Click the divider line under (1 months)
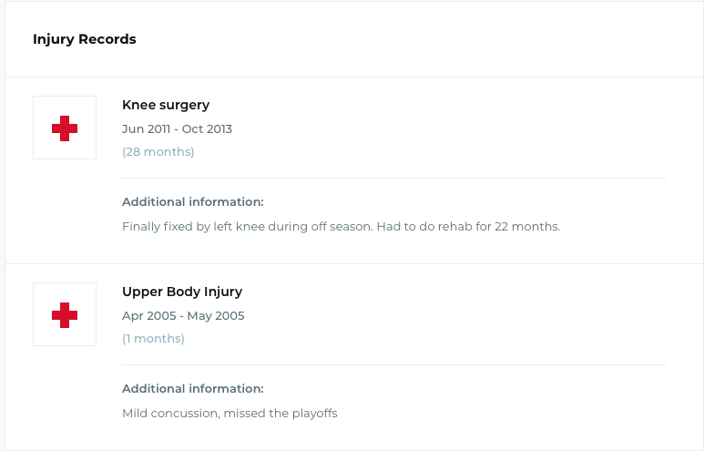 click(x=394, y=365)
